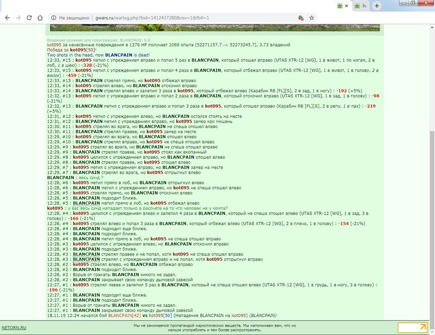Image resolution: width=435 pixels, height=335 pixels.
Task: Maximize the browser window
Action: point(413,3)
